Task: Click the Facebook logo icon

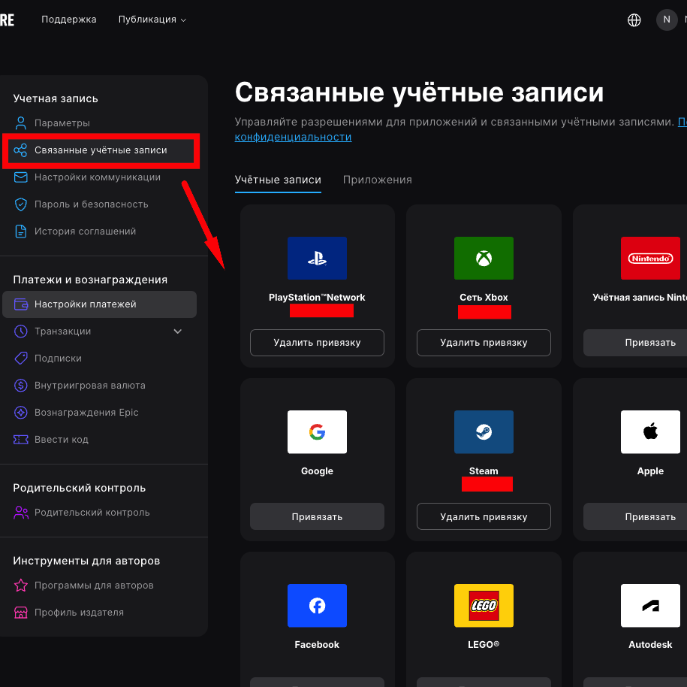Action: [317, 606]
